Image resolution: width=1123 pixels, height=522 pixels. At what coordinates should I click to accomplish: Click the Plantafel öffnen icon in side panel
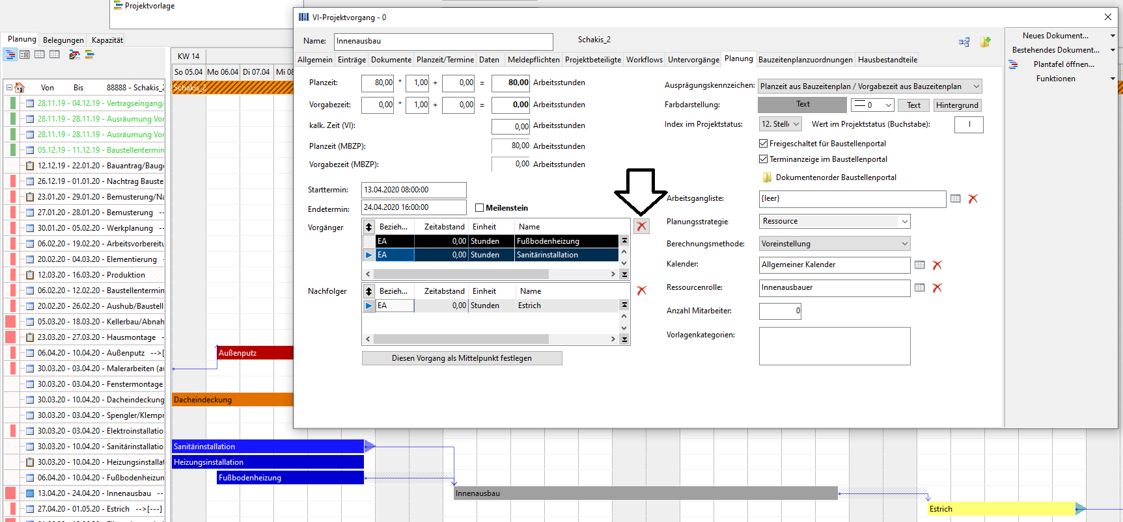[1014, 64]
